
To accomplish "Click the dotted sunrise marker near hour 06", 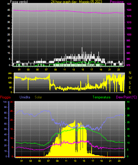I will pos(44,154).
